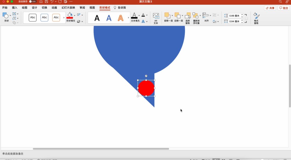Apply the black 文本填充 text fill
Image resolution: width=291 pixels, height=160 pixels.
[x=134, y=16]
